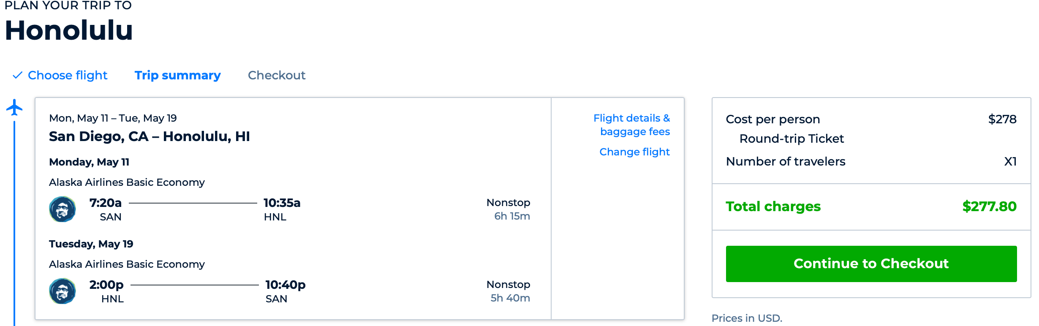
Task: Click the 6h 15m outbound flight duration
Action: click(512, 216)
